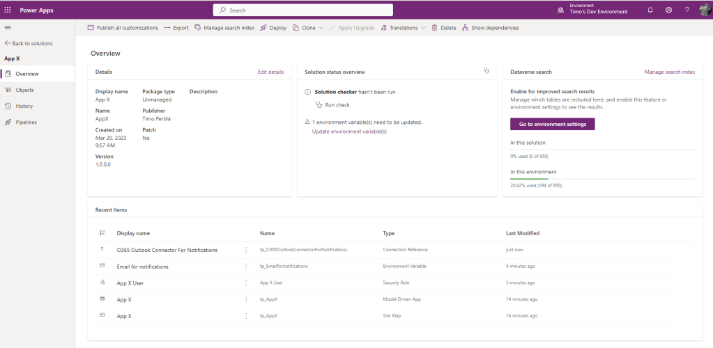713x348 pixels.
Task: Click Publish all customizations in toolbar
Action: [x=123, y=28]
